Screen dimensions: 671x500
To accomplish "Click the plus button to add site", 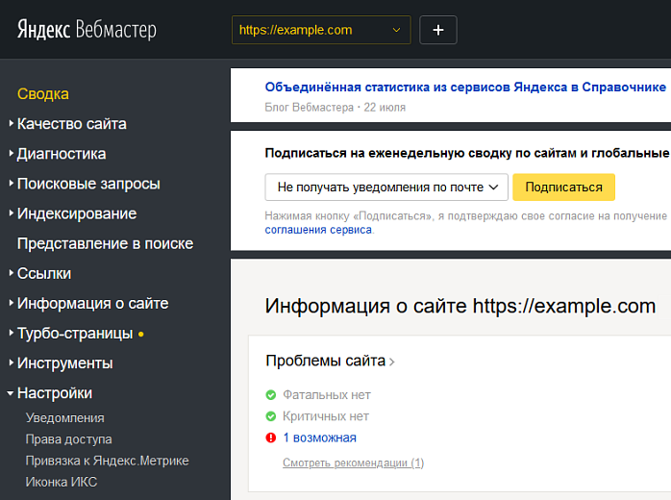I will point(438,30).
